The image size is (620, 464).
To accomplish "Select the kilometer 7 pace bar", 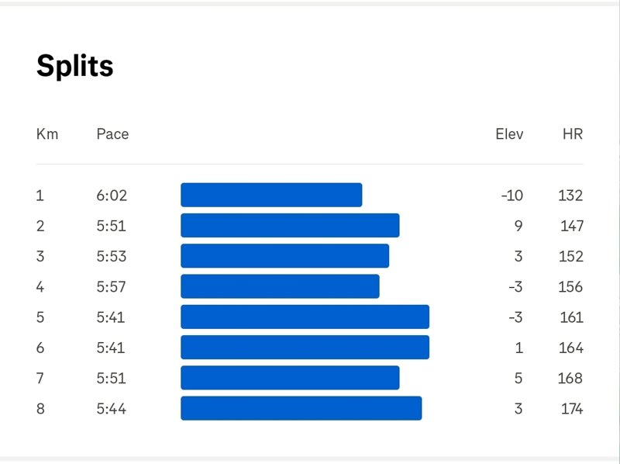I will 290,378.
